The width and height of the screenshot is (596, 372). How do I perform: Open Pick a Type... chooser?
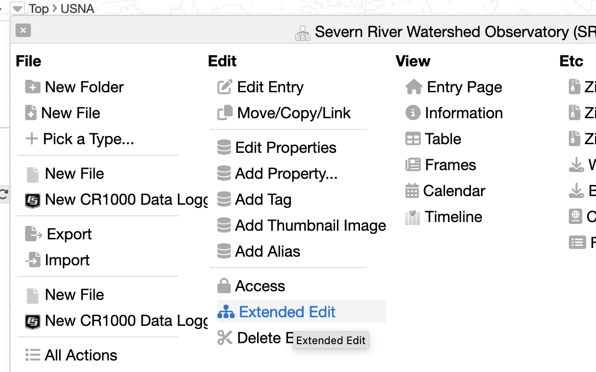[x=88, y=139]
